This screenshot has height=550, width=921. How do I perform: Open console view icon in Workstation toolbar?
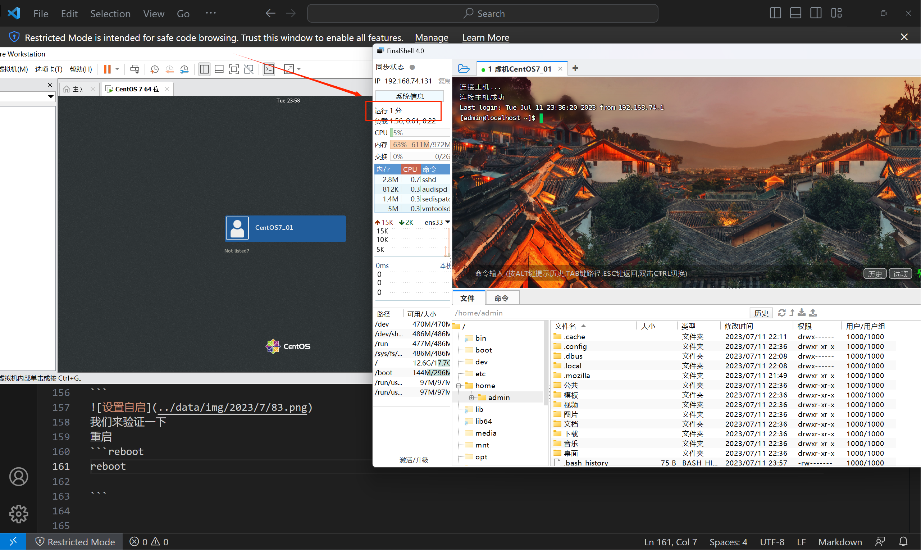[269, 69]
